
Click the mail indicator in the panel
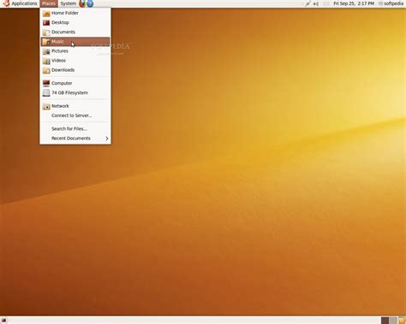coord(326,3)
